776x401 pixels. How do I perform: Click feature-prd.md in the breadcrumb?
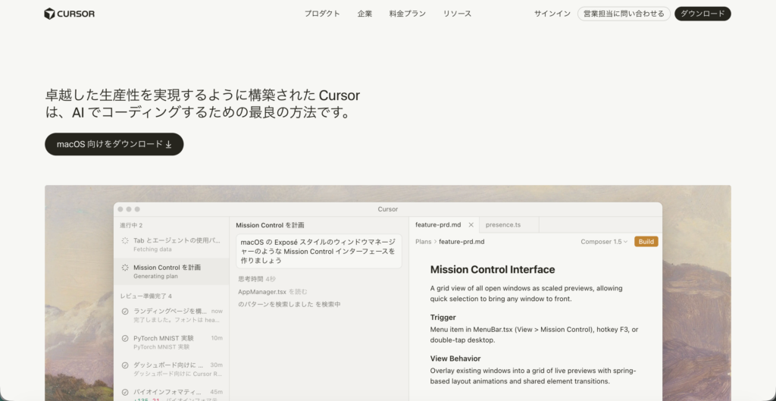(462, 242)
